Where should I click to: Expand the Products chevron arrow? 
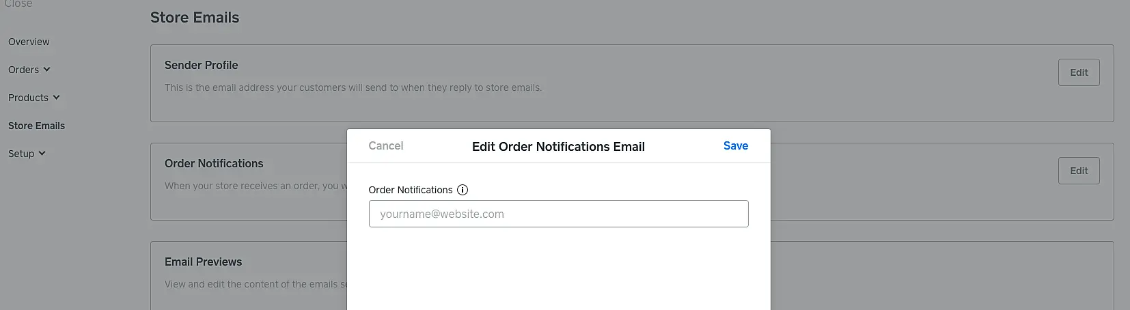pos(56,98)
